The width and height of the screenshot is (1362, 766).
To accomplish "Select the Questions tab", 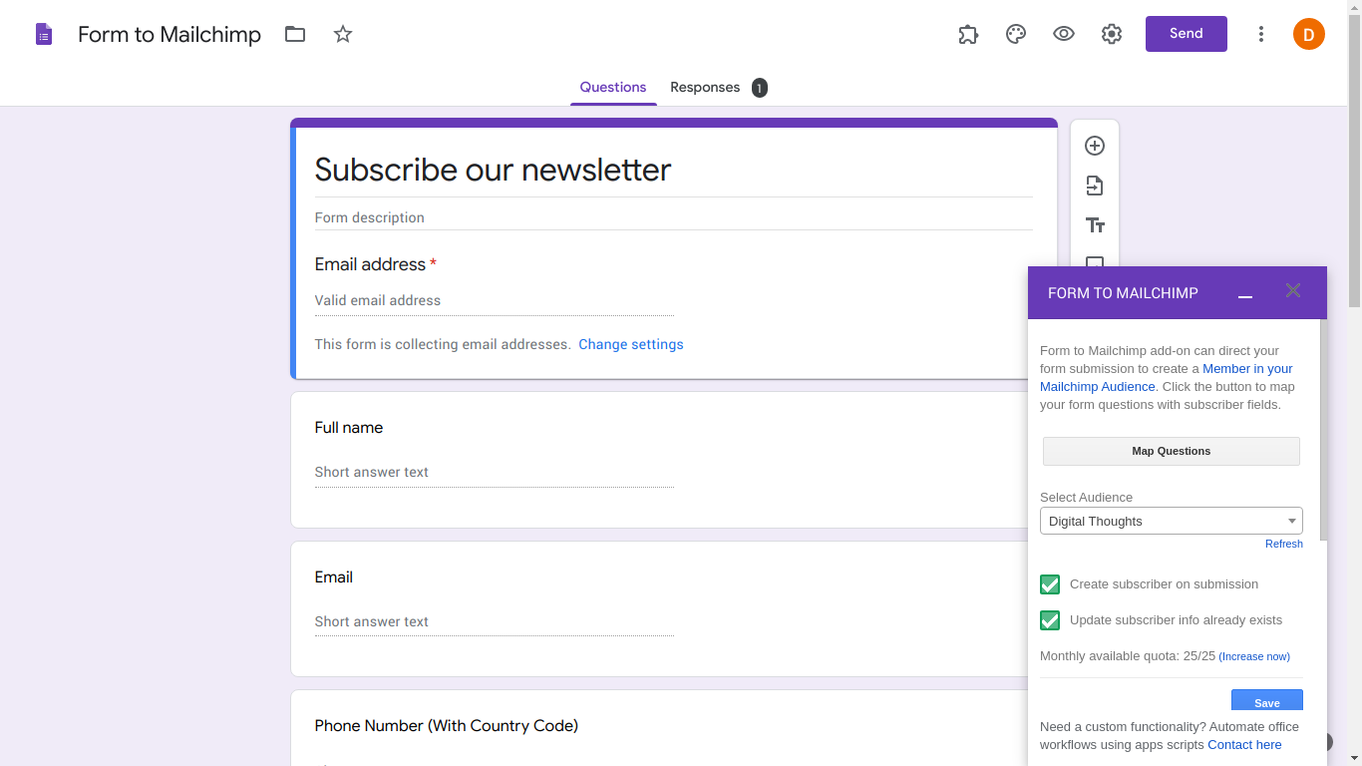I will click(613, 87).
